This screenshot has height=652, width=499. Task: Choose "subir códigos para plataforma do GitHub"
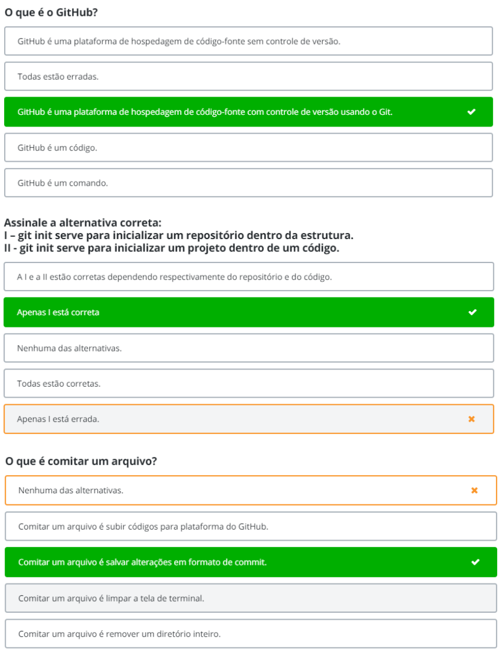pyautogui.click(x=249, y=525)
